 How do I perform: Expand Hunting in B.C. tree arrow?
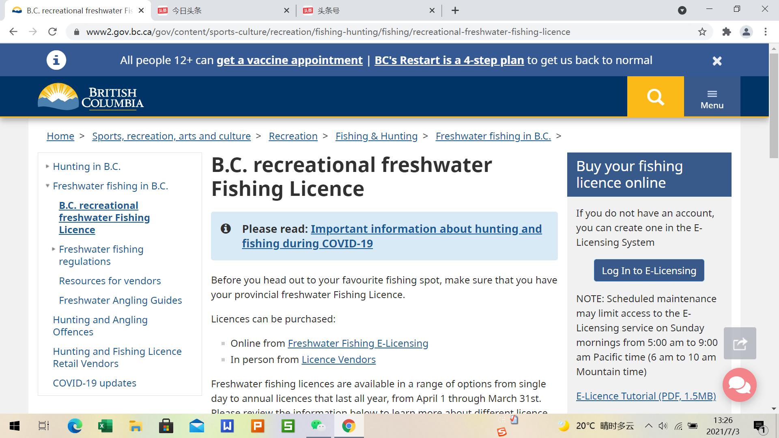point(47,166)
